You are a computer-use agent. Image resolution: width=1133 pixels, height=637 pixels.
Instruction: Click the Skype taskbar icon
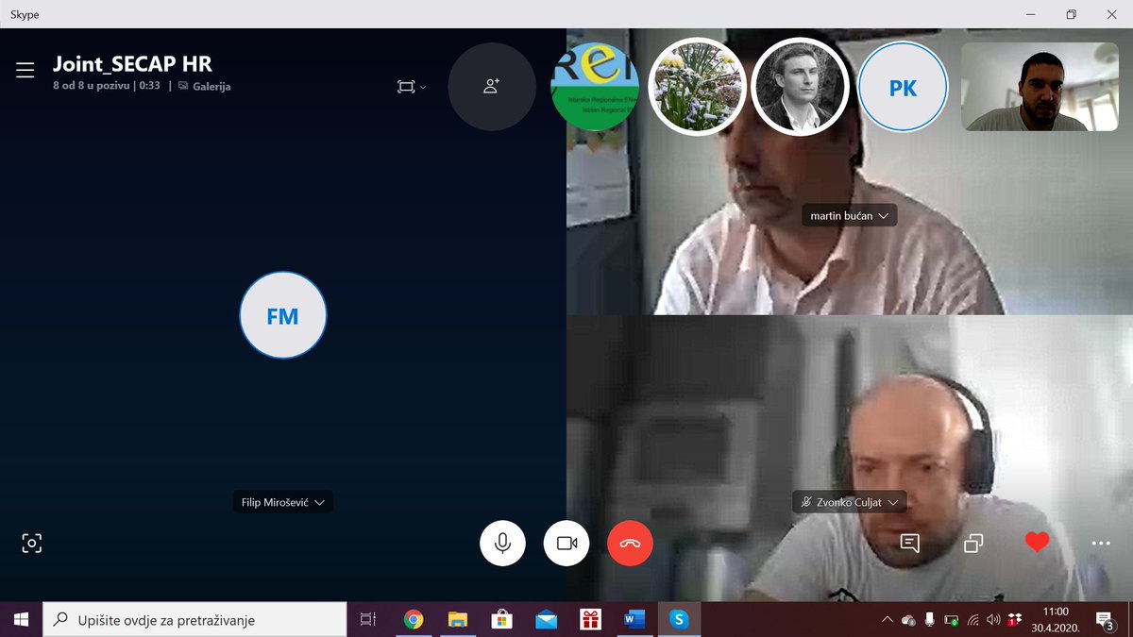(679, 620)
